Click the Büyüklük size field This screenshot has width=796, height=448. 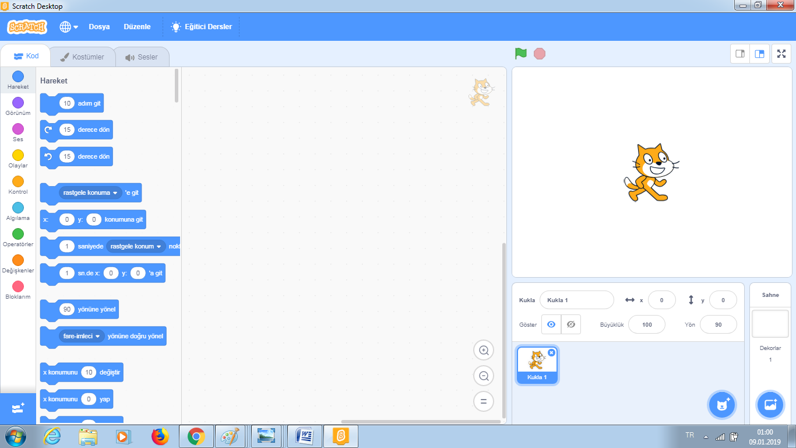click(647, 324)
